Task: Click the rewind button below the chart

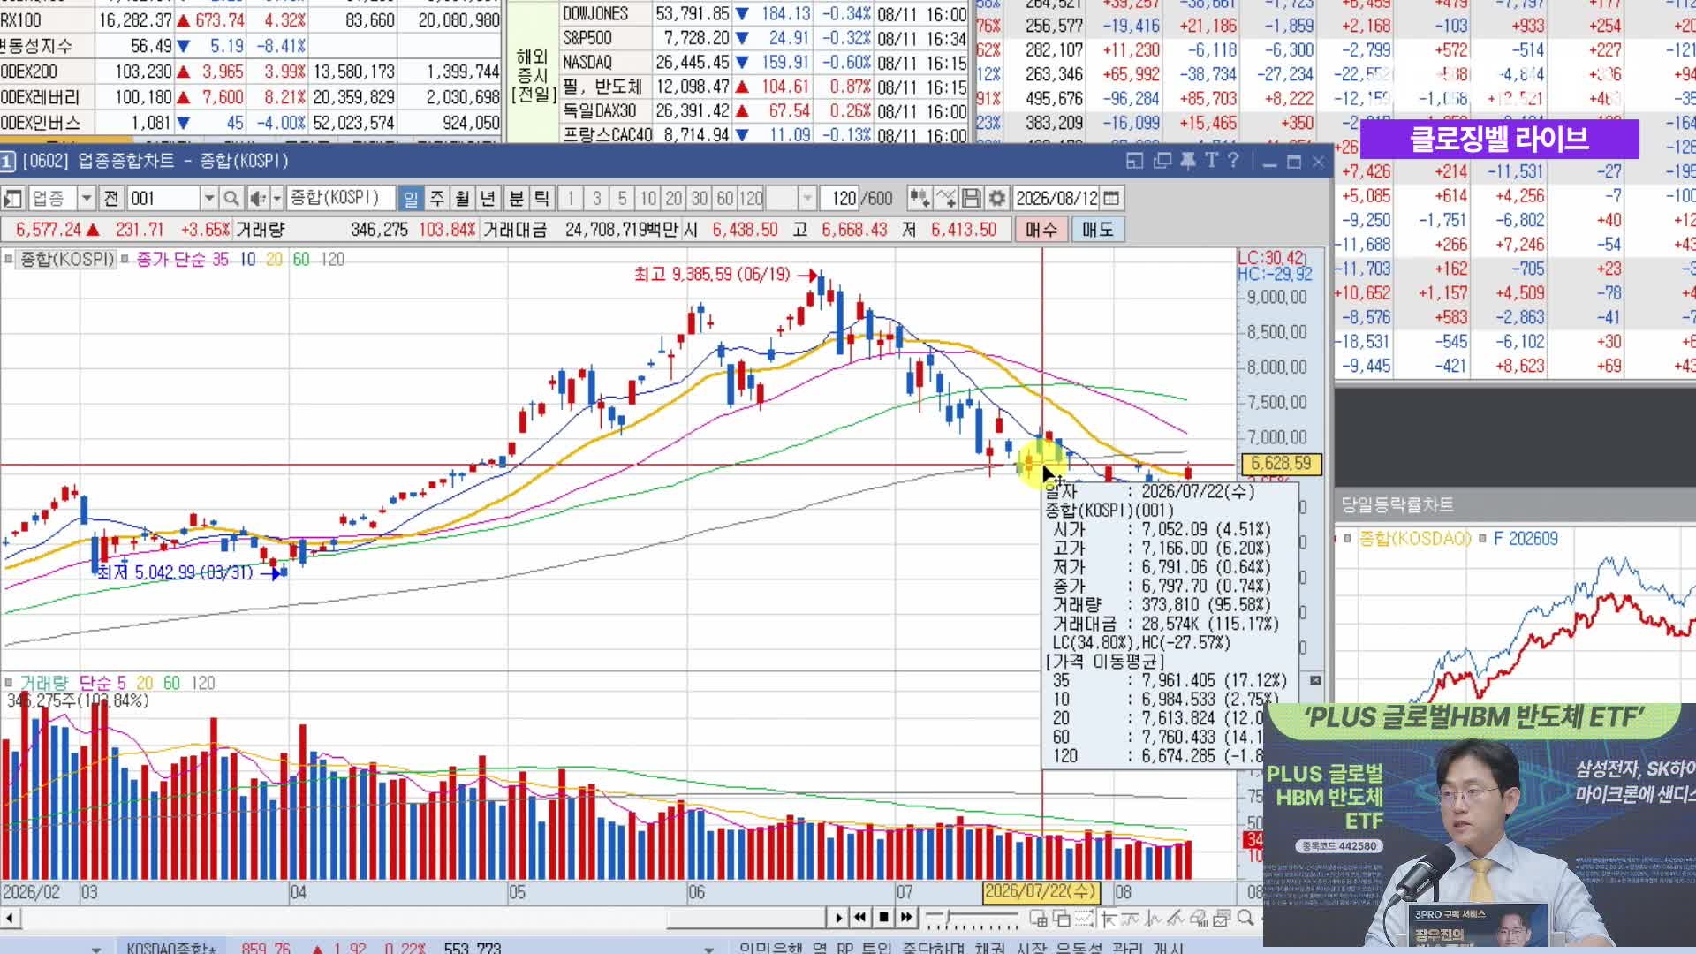Action: [860, 918]
